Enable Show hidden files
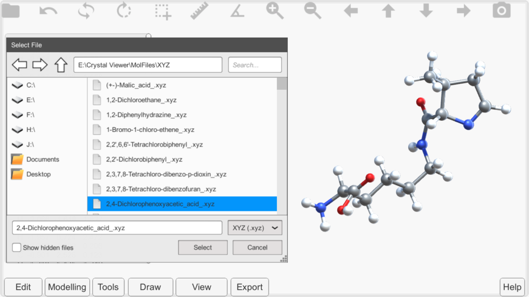This screenshot has width=529, height=297. click(x=16, y=247)
